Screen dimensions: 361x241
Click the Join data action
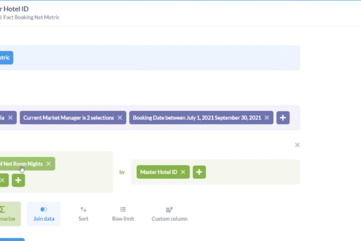point(44,214)
